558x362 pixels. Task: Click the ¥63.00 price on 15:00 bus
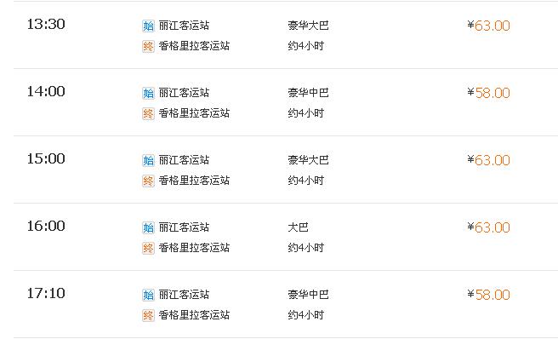(488, 160)
